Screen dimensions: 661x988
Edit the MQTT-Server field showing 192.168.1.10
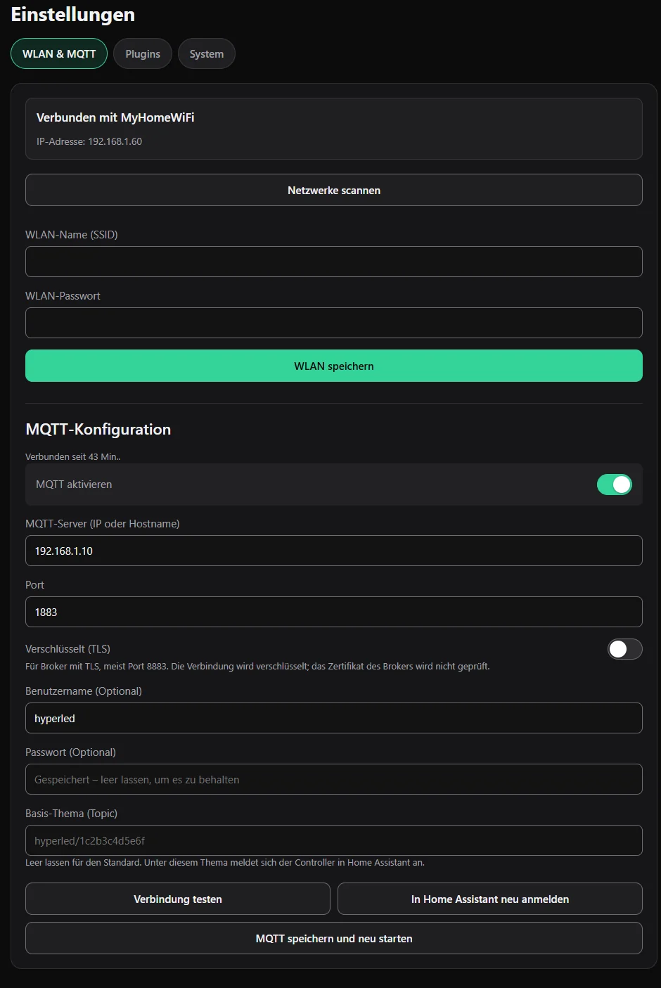click(x=334, y=551)
